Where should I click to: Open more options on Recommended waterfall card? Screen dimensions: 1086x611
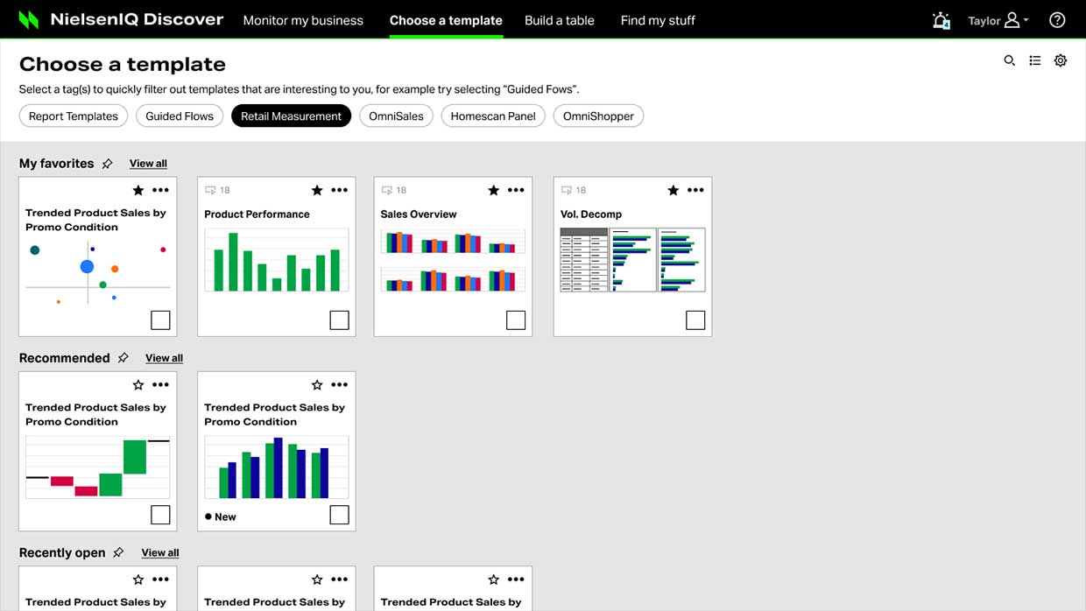(160, 384)
